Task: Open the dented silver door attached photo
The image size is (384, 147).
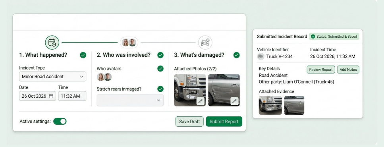Action: point(224,90)
